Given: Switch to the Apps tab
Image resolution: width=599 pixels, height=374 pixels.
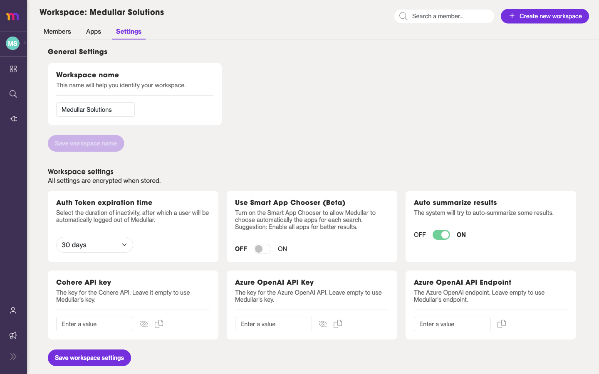Looking at the screenshot, I should [x=94, y=32].
